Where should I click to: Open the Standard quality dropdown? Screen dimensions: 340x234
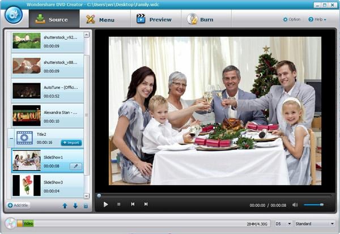click(314, 224)
